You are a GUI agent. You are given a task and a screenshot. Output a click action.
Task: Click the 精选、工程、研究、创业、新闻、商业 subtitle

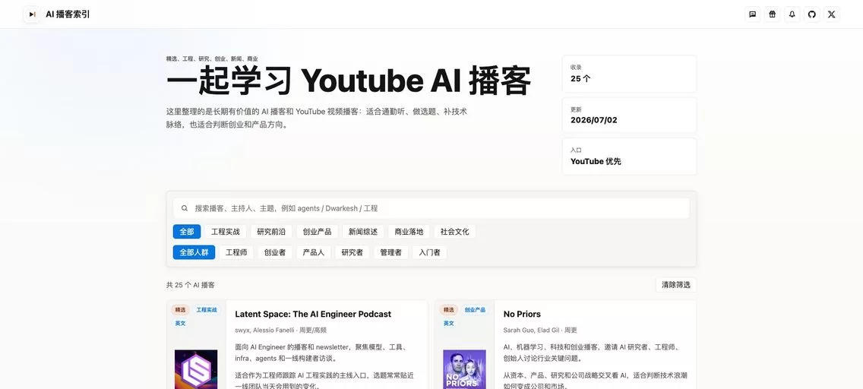(212, 59)
